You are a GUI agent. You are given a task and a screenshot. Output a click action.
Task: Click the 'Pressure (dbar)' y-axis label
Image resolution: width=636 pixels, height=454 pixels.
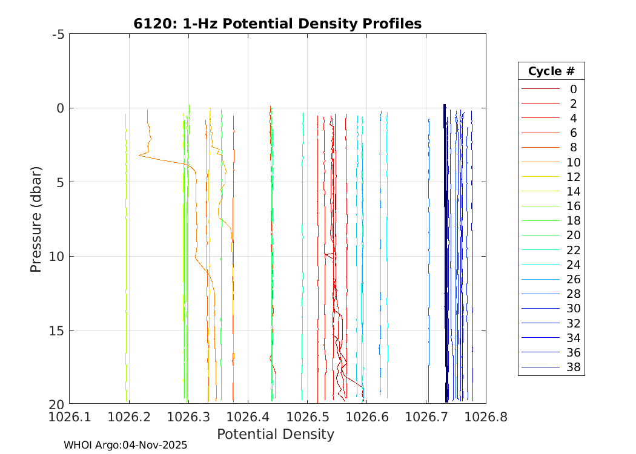click(36, 219)
